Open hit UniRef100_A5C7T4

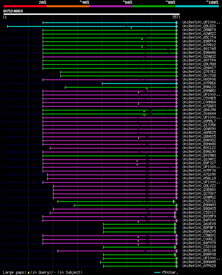pyautogui.click(x=199, y=38)
